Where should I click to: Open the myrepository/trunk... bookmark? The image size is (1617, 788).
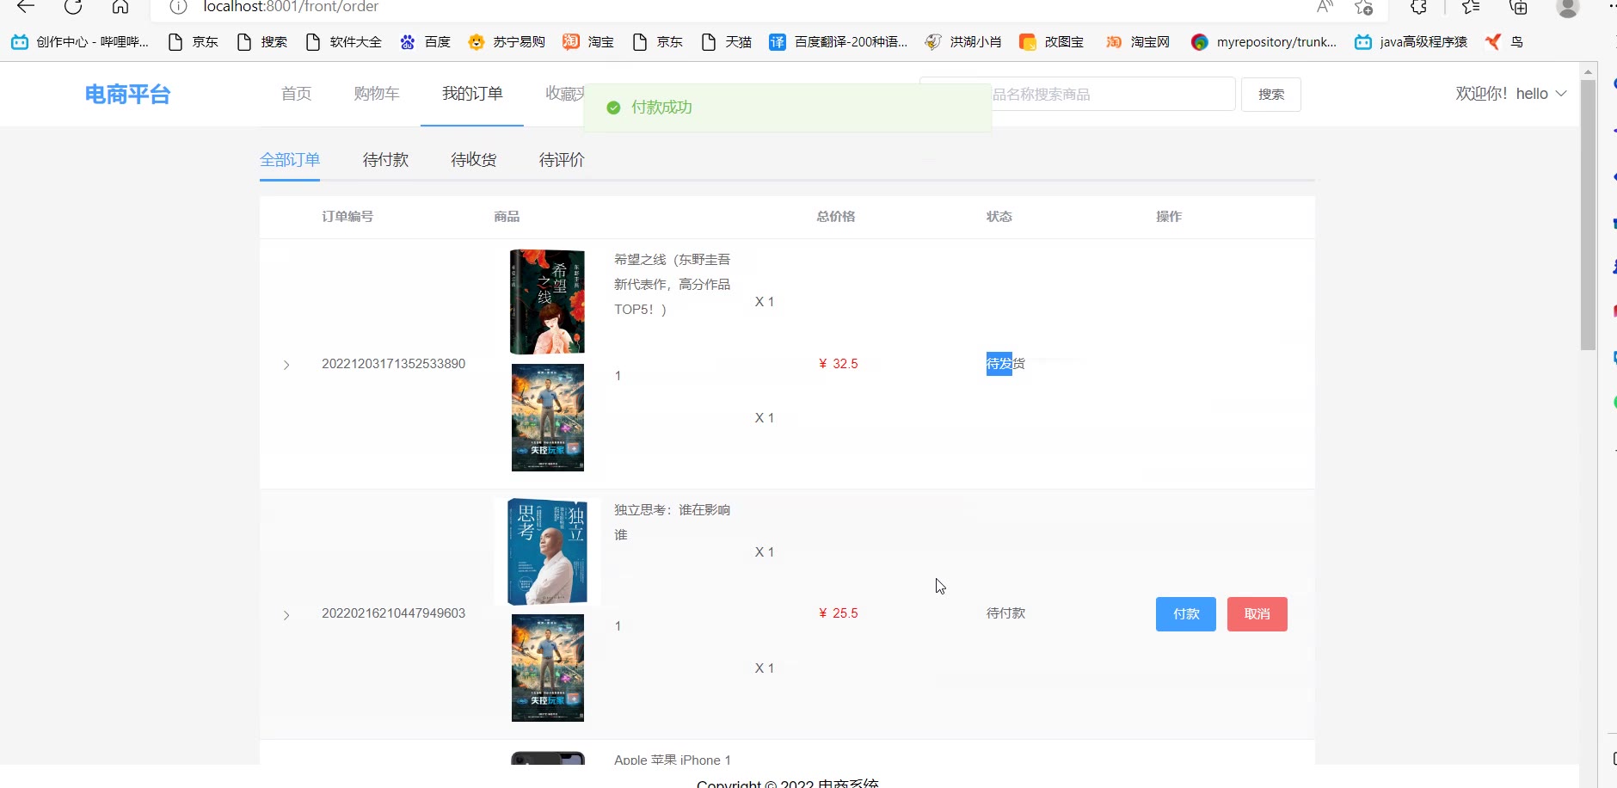(x=1263, y=42)
